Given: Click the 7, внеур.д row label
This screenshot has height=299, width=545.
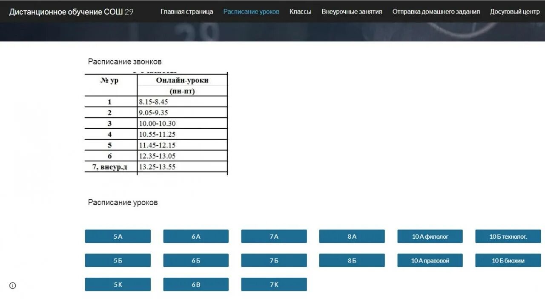Looking at the screenshot, I should (110, 167).
